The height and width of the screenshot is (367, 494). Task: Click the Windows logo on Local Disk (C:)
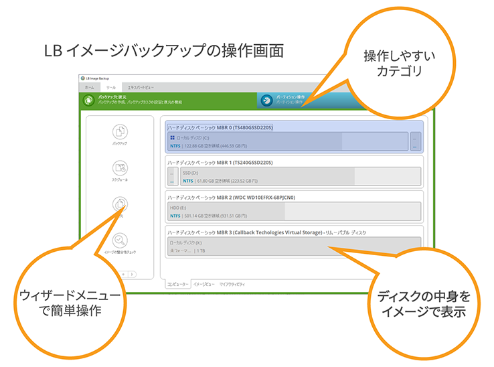coord(172,138)
